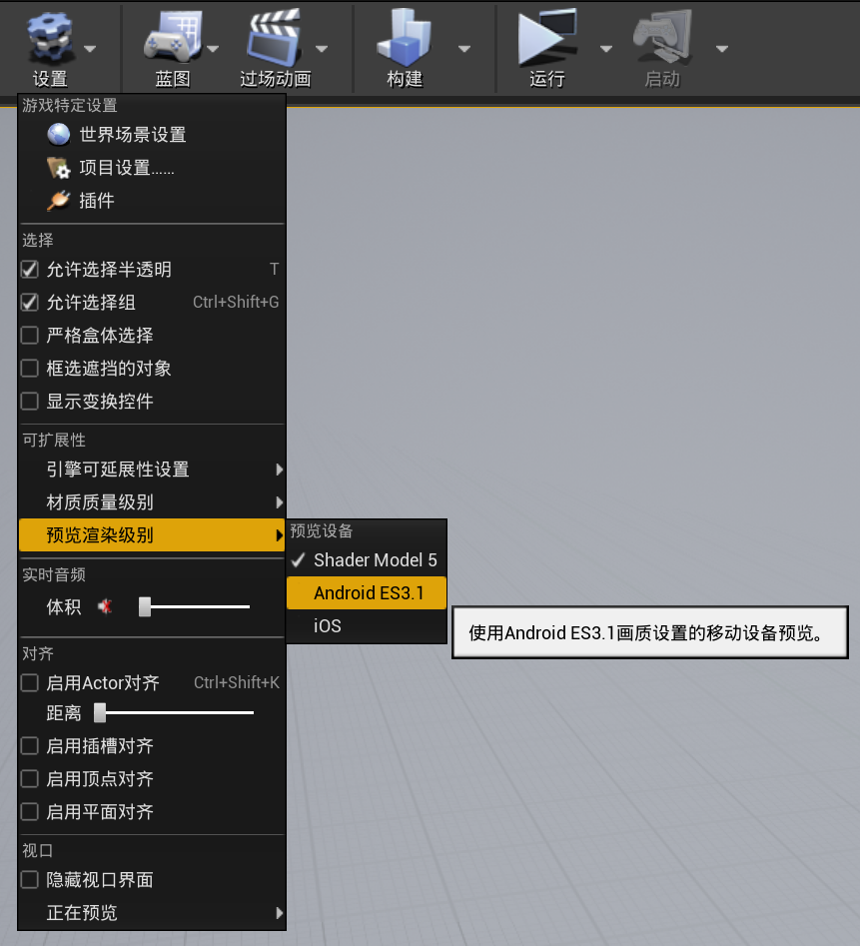Screen dimensions: 860x946
Task: Click the 构建 (Build) icon
Action: 405,40
